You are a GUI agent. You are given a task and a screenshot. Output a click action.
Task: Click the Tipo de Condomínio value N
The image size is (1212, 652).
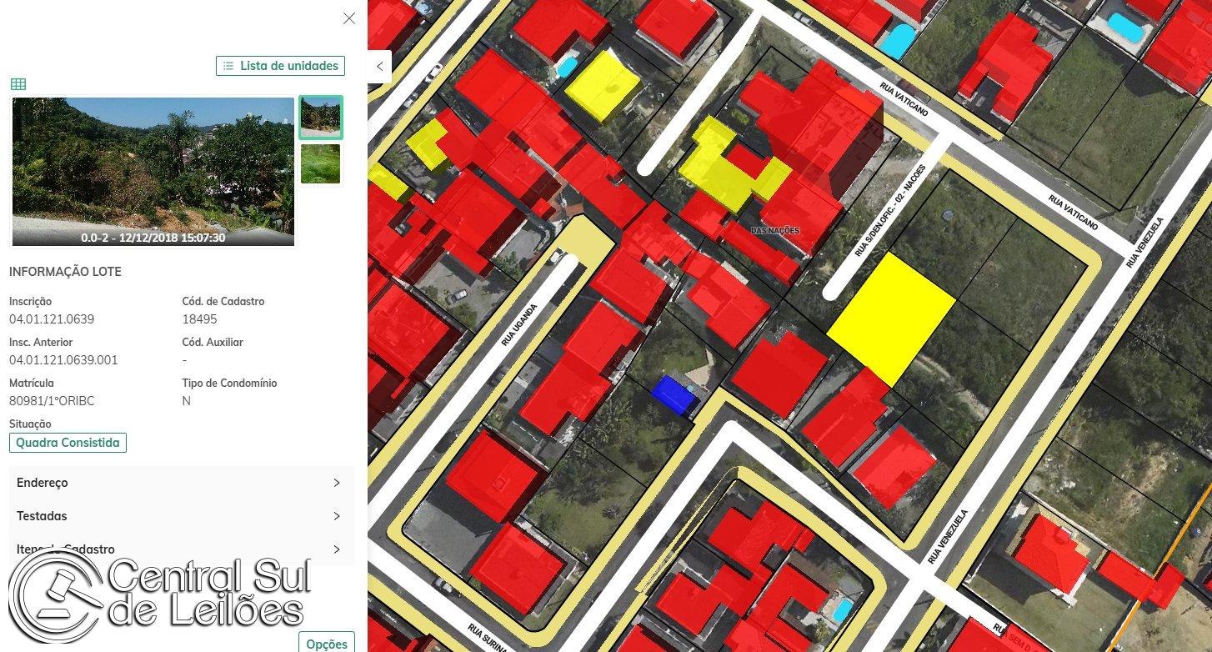pos(186,401)
